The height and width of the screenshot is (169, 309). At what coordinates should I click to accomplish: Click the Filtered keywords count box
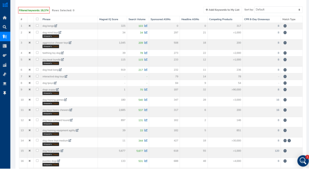[33, 10]
